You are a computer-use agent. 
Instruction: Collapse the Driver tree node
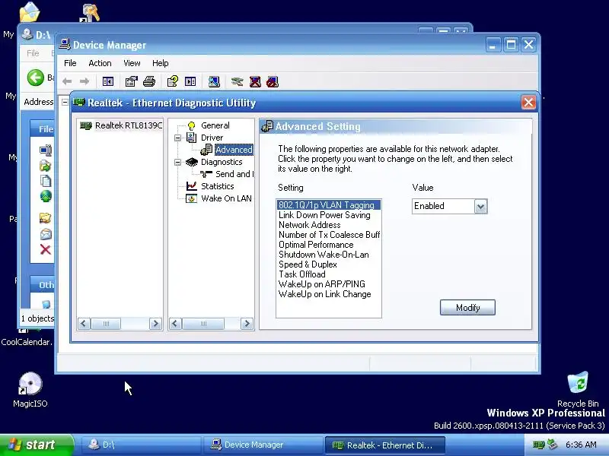pos(177,138)
